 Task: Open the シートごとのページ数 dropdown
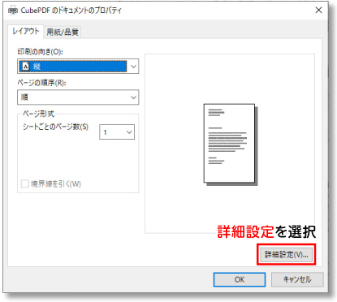pyautogui.click(x=117, y=132)
